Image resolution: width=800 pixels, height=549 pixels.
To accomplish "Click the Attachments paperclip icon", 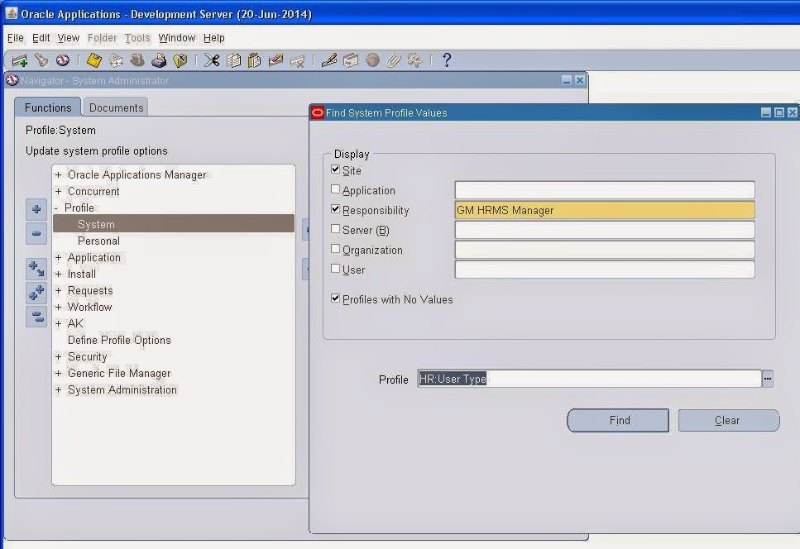I will pyautogui.click(x=394, y=60).
